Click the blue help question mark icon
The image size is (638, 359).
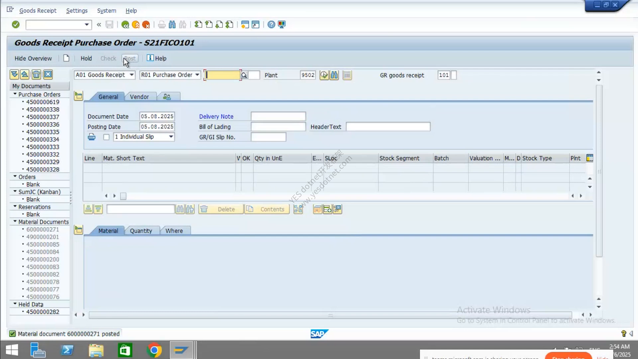(271, 25)
